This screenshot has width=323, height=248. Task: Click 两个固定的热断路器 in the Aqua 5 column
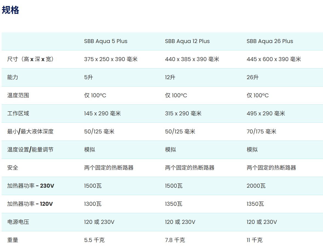(109, 168)
